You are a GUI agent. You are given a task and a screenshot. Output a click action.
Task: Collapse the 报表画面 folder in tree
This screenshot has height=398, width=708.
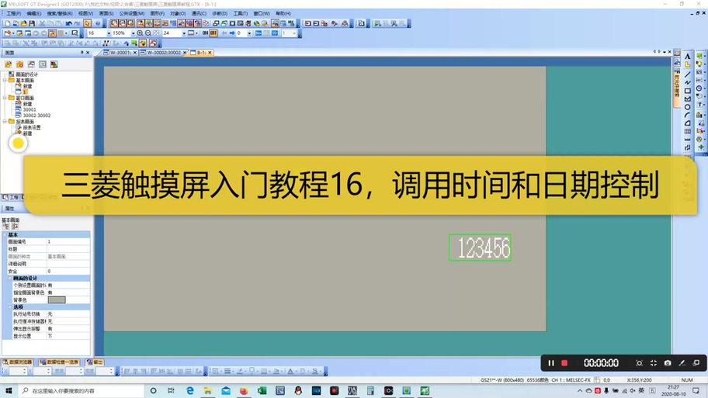tap(5, 121)
